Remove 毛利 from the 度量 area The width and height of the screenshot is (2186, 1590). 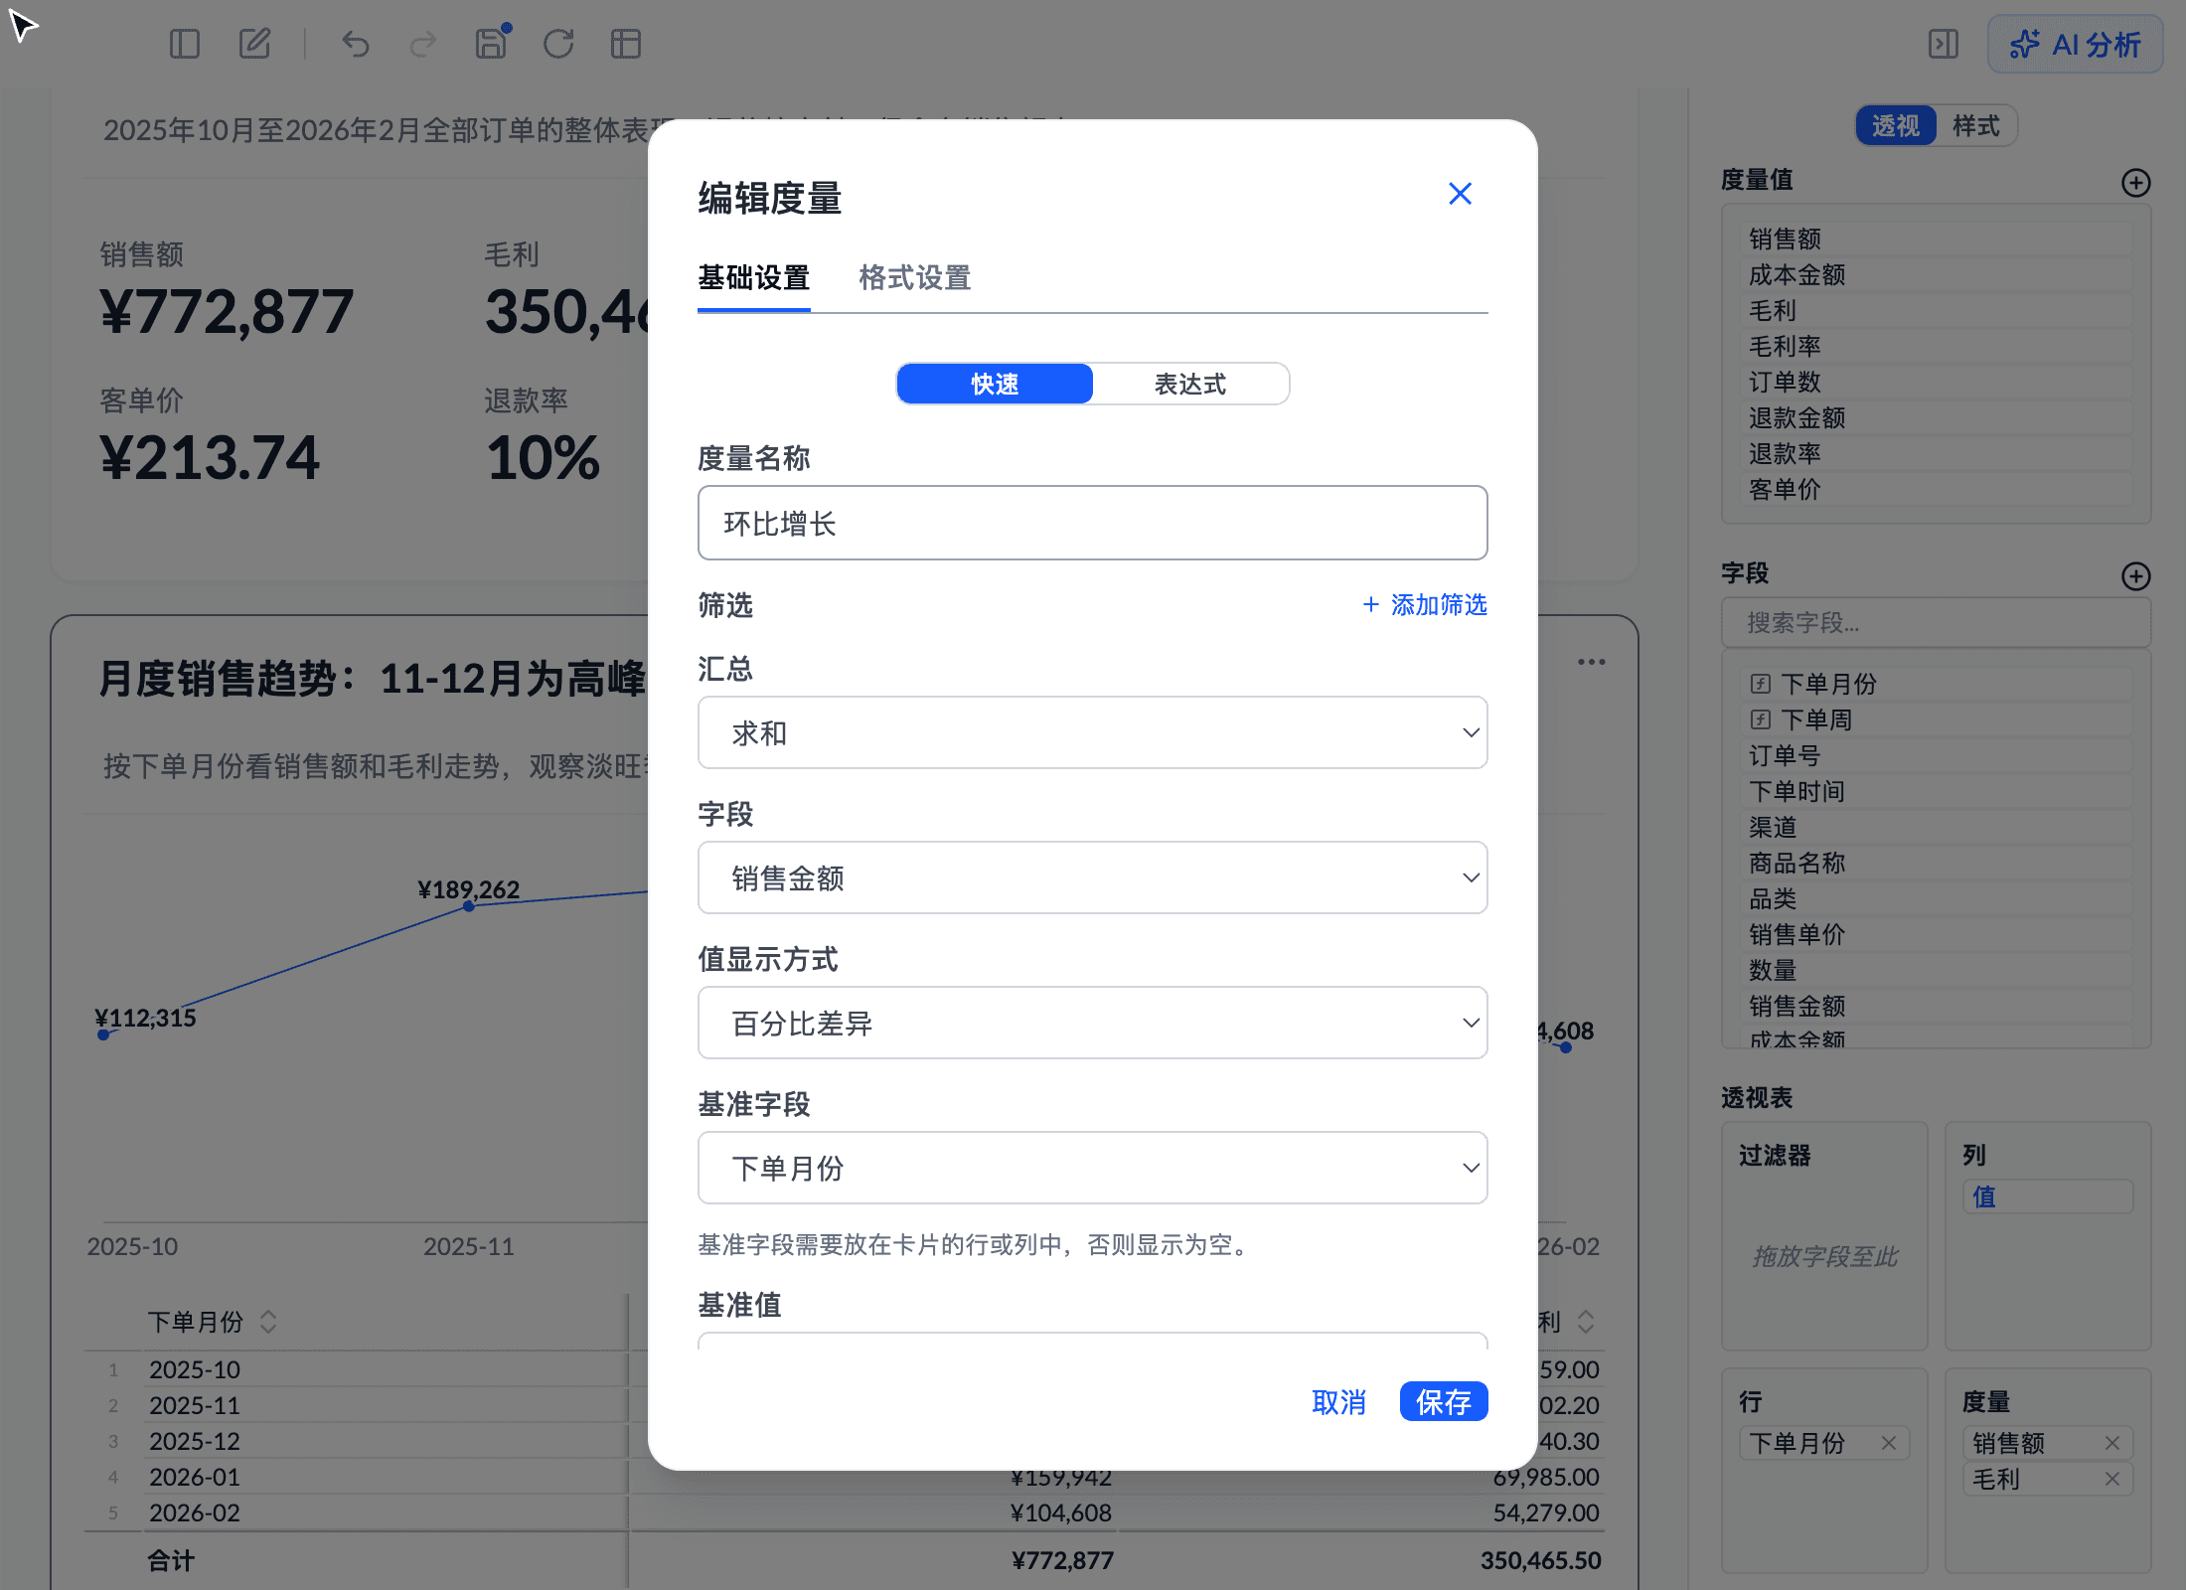point(2112,1479)
